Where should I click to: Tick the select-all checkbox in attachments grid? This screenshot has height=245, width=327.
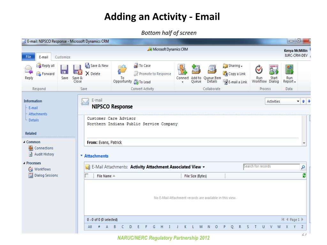(87, 176)
